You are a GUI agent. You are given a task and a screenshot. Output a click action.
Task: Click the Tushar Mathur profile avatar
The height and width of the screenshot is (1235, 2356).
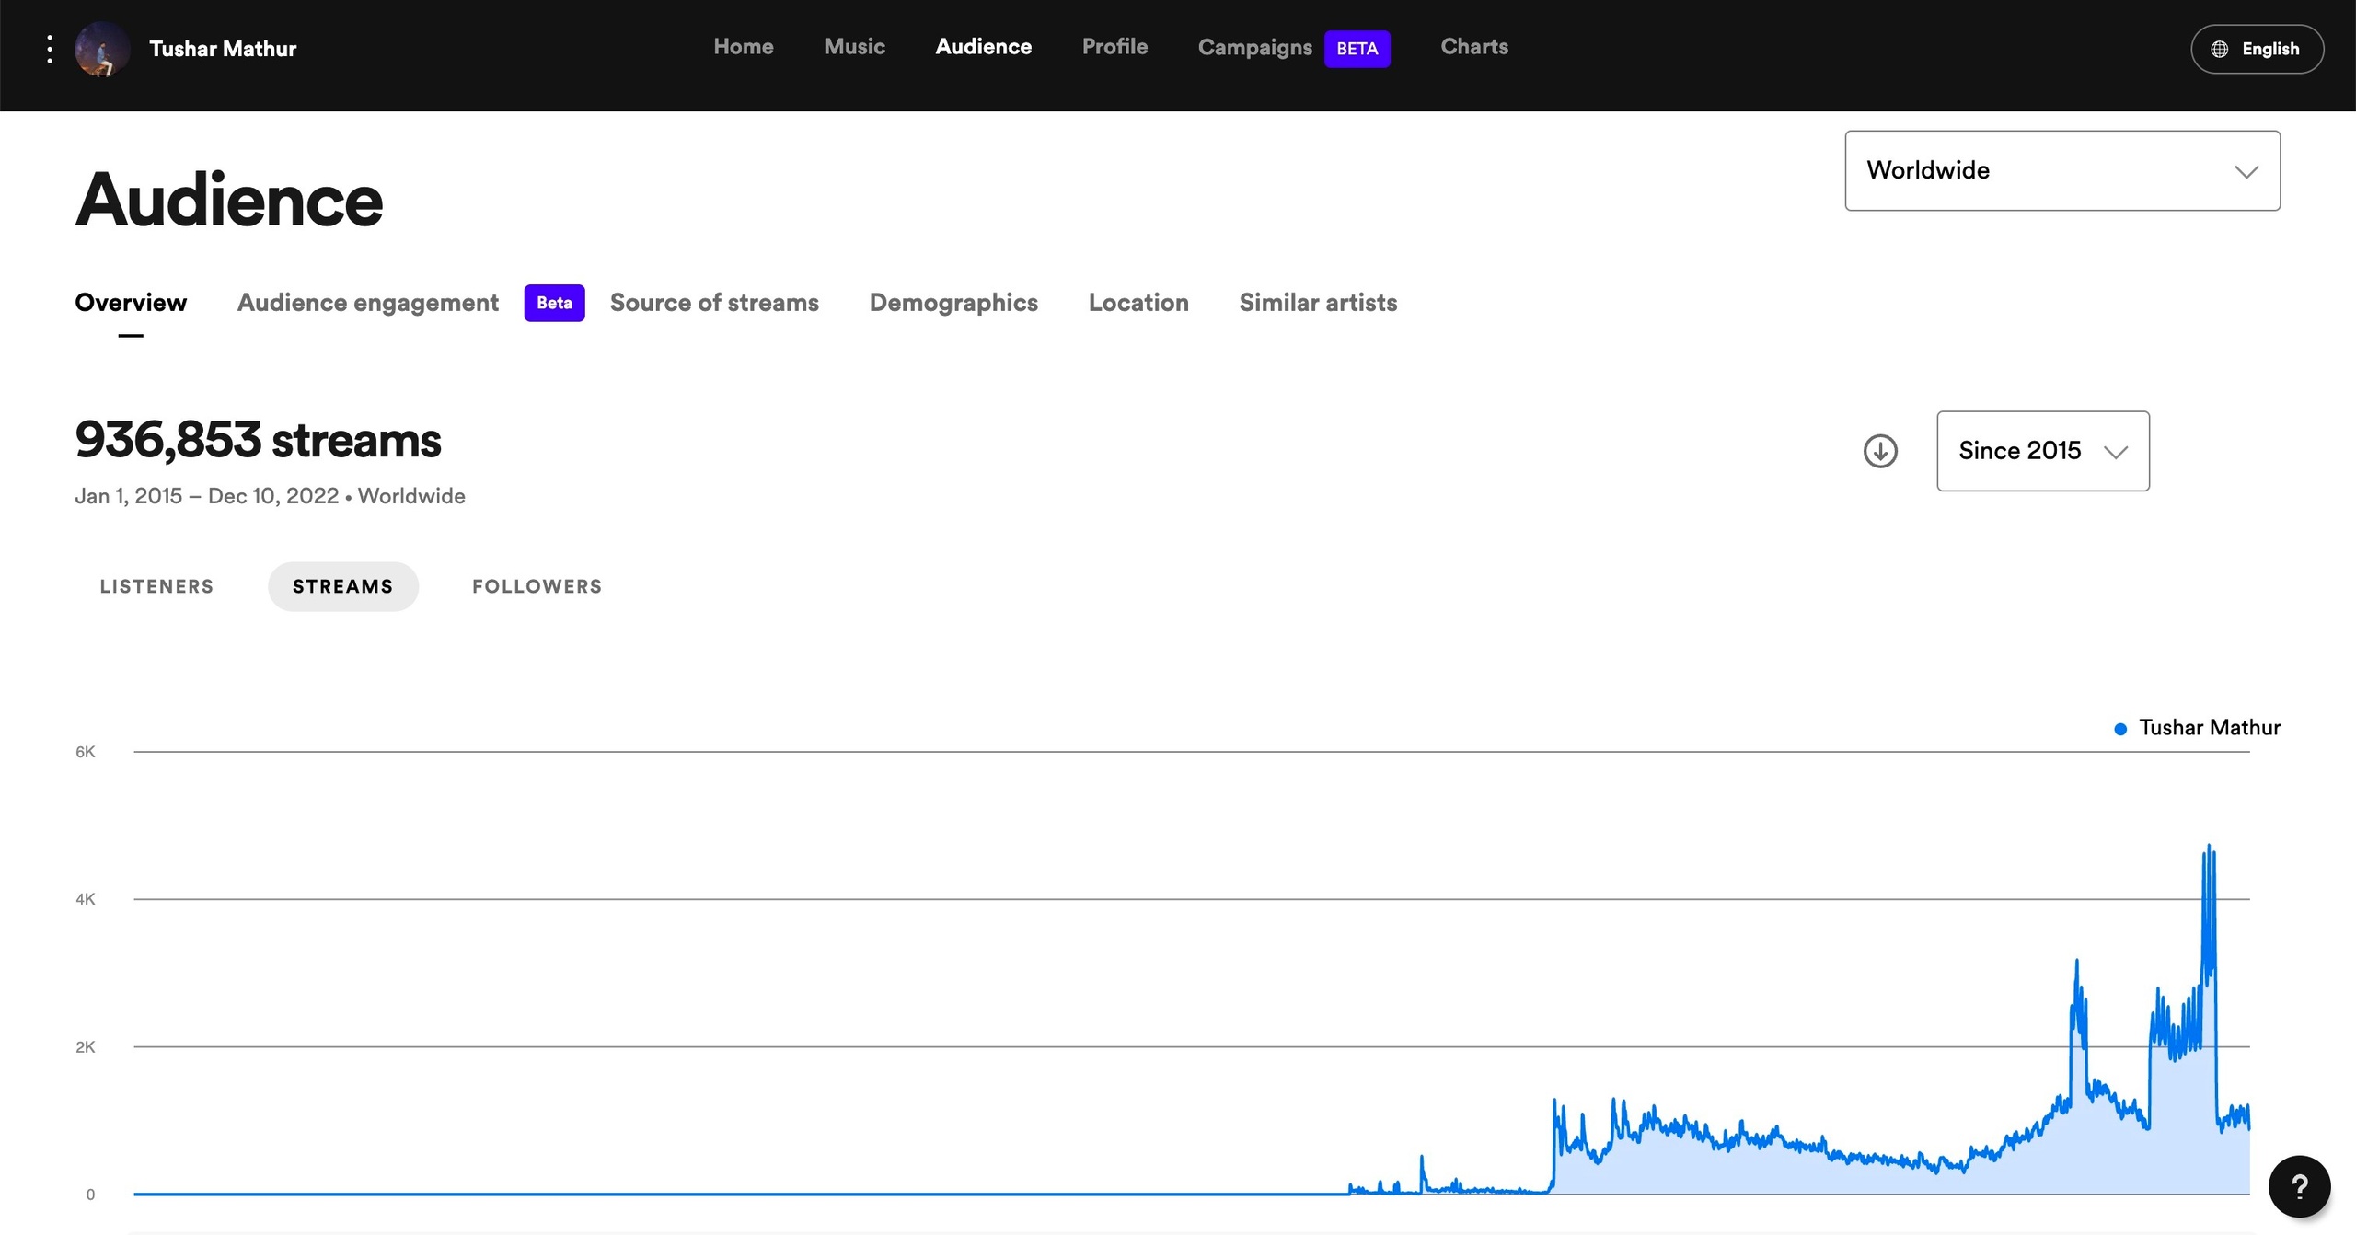pos(102,49)
